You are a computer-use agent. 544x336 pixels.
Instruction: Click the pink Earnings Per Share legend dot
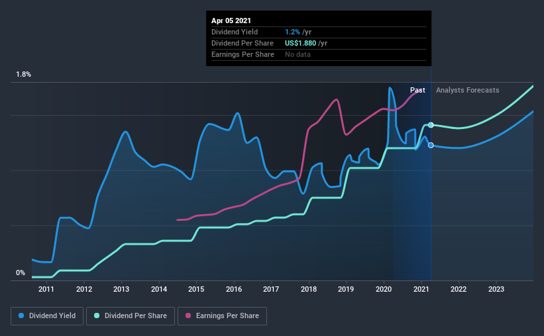point(188,315)
